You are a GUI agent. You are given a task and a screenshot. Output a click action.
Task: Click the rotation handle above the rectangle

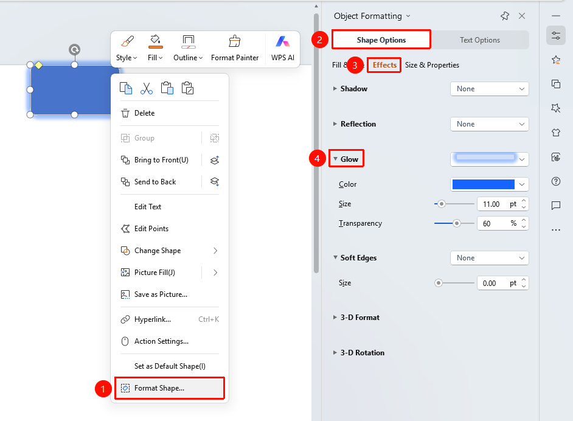coord(75,49)
